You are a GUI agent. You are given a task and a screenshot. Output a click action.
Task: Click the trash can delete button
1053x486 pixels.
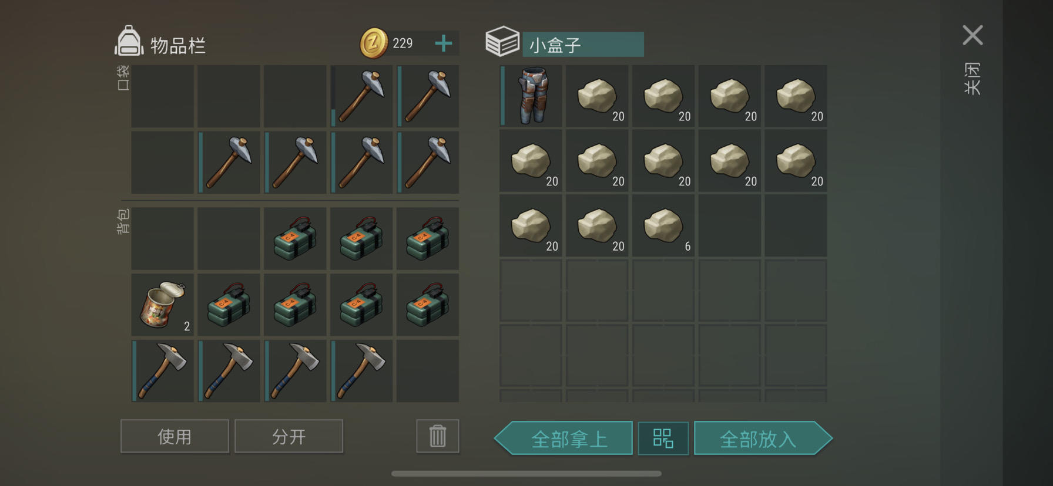pos(438,436)
